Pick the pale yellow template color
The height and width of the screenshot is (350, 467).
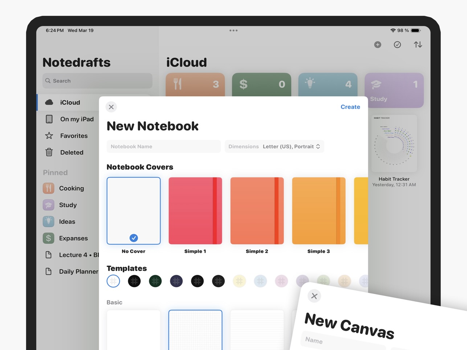point(239,281)
